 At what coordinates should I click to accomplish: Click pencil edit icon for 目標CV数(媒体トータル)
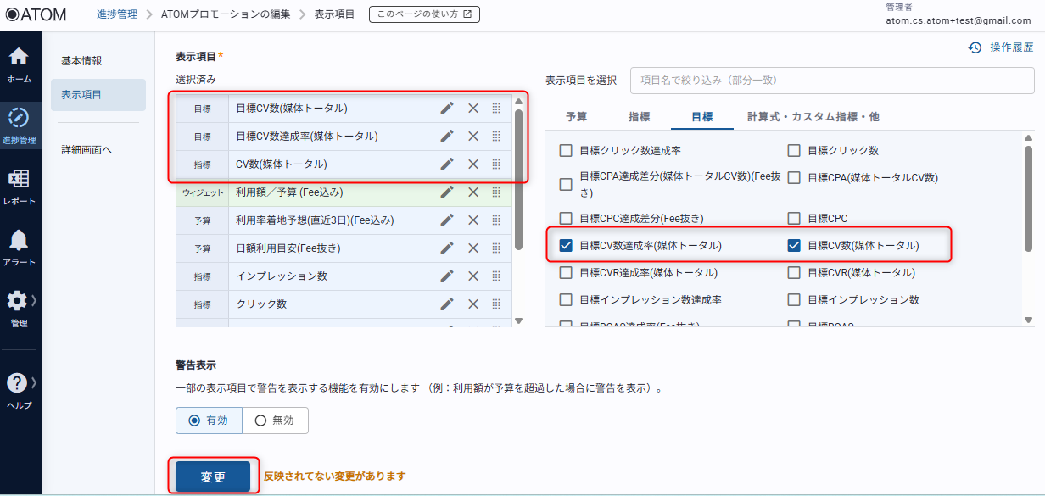point(447,109)
